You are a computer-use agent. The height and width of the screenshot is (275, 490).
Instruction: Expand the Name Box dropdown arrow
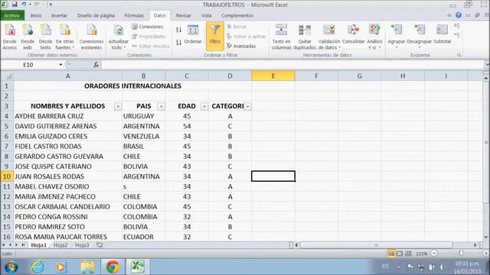pyautogui.click(x=60, y=64)
